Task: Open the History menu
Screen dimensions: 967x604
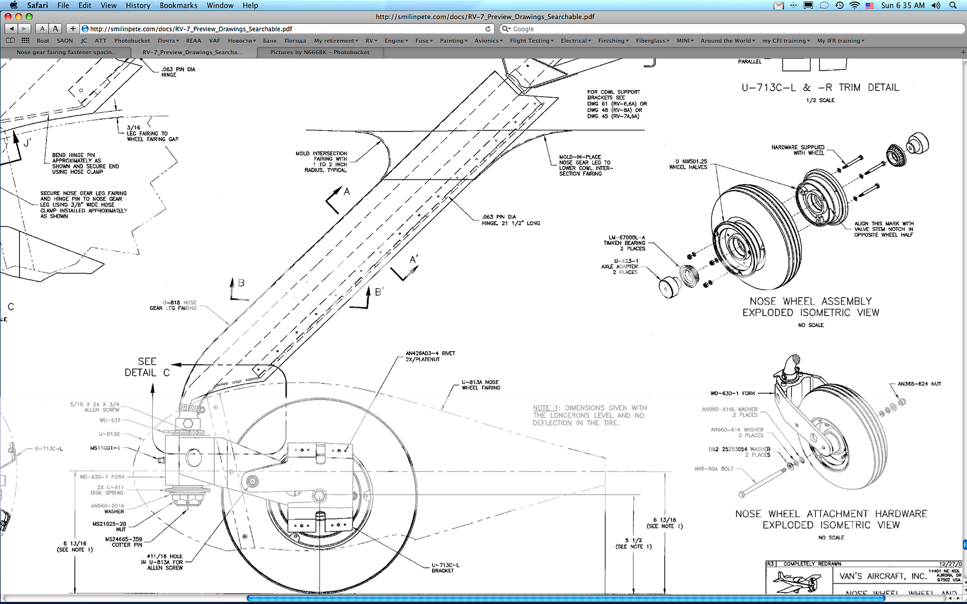Action: coord(138,6)
